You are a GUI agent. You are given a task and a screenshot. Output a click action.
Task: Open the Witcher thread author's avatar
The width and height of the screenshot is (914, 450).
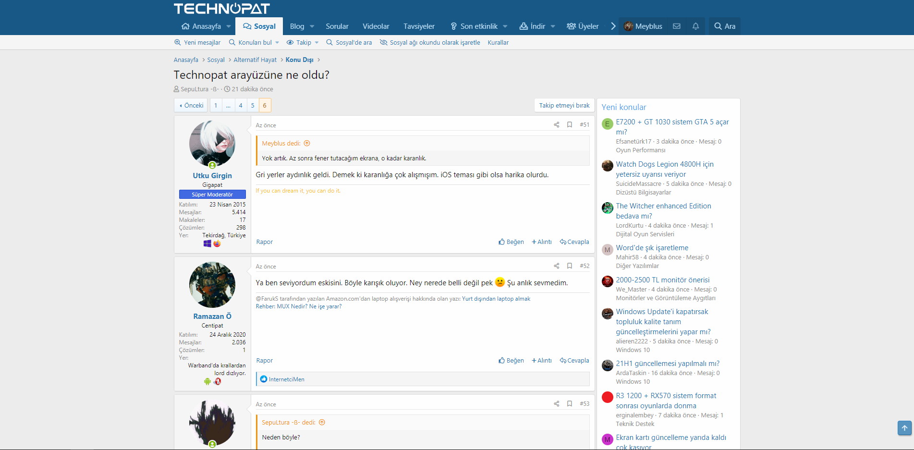pyautogui.click(x=608, y=207)
